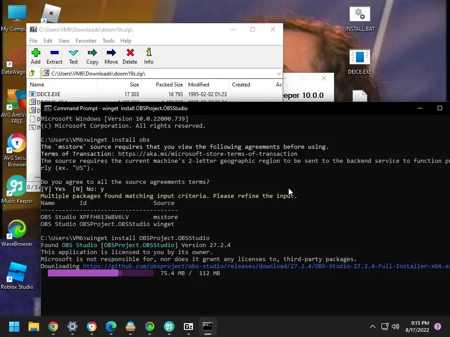Screen dimensions: 450x337
Task: Click the XPFFH613W8V6LV msstore row
Action: (109, 217)
